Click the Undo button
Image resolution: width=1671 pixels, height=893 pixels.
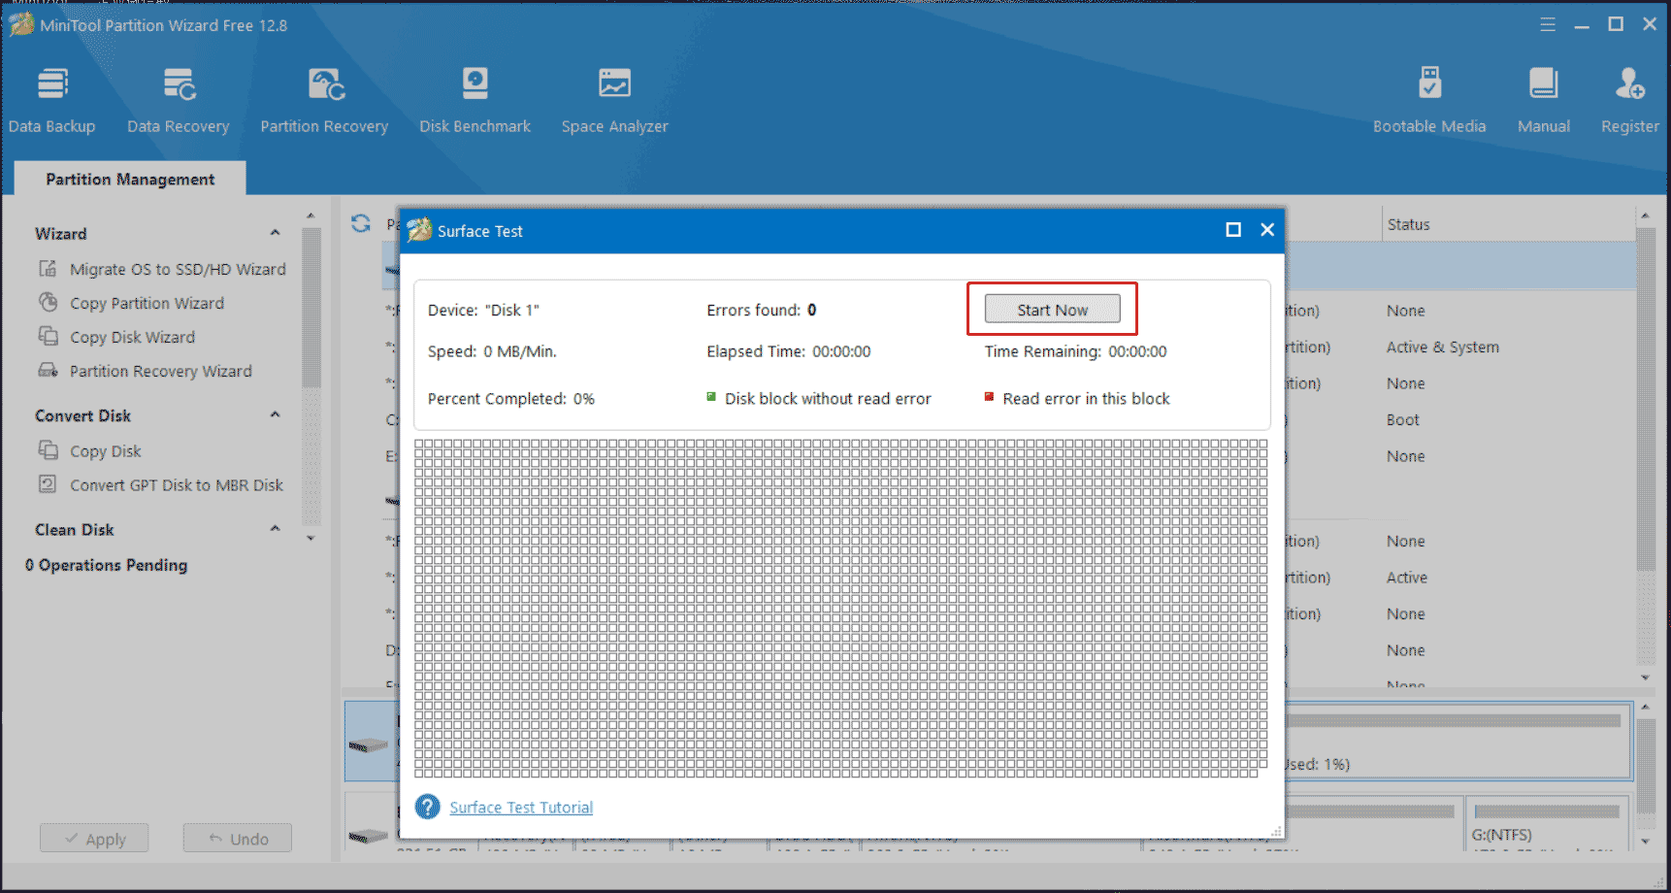click(238, 839)
